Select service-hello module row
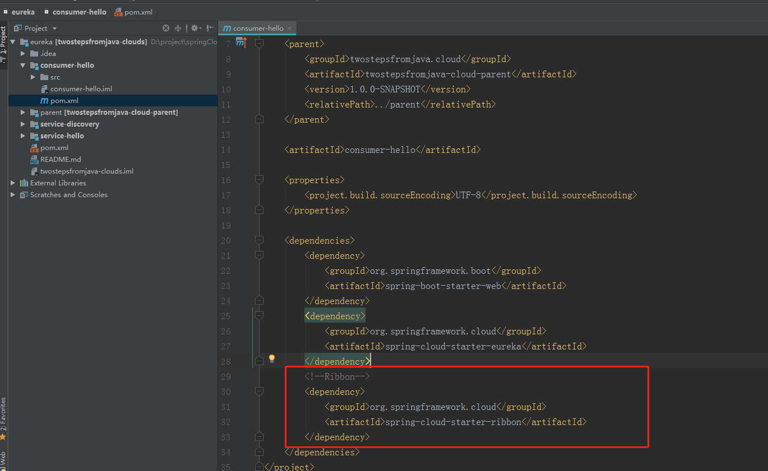The height and width of the screenshot is (471, 768). pyautogui.click(x=113, y=136)
